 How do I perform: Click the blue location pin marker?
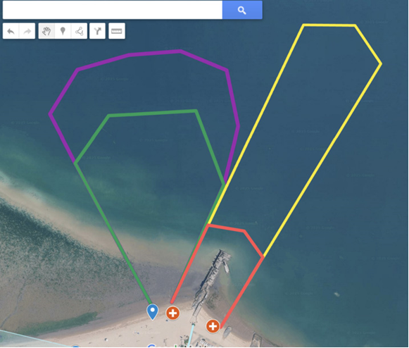coord(152,311)
